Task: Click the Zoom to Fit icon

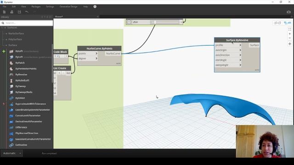Action: 290,29
